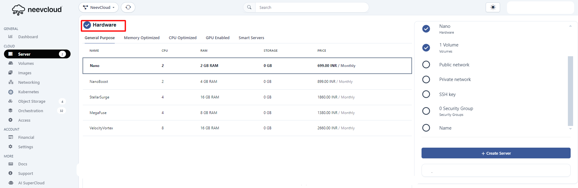Image resolution: width=578 pixels, height=188 pixels.
Task: Click the refresh icon beside NeevCloud
Action: (128, 7)
